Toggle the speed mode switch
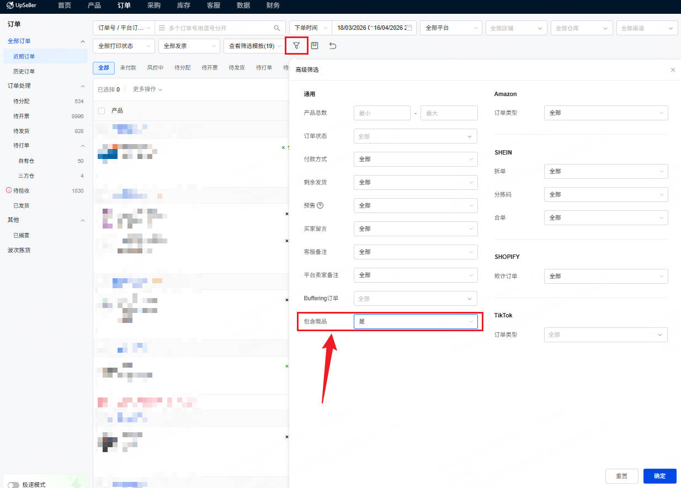 click(x=13, y=485)
